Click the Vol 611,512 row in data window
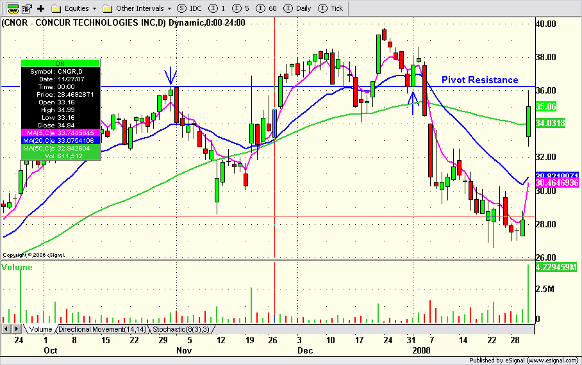Screen dimensions: 582x365 (60, 156)
